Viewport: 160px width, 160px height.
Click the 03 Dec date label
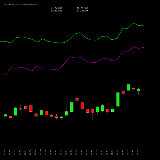[66, 152]
